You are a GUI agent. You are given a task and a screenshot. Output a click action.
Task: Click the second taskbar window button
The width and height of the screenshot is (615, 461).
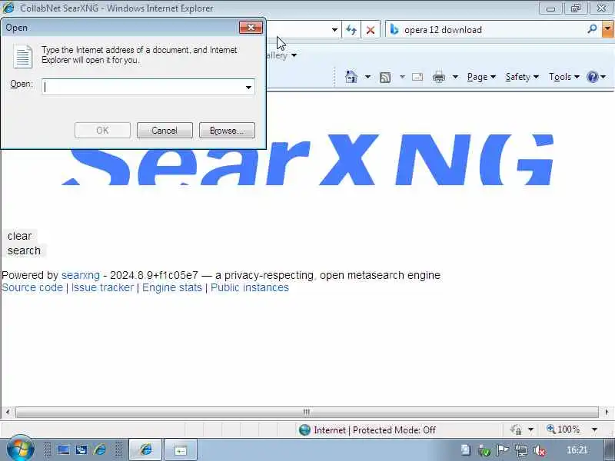pos(181,449)
